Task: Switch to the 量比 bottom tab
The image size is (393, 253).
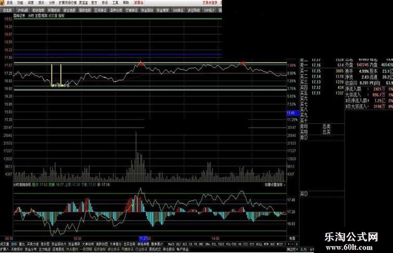Action: tap(22, 244)
